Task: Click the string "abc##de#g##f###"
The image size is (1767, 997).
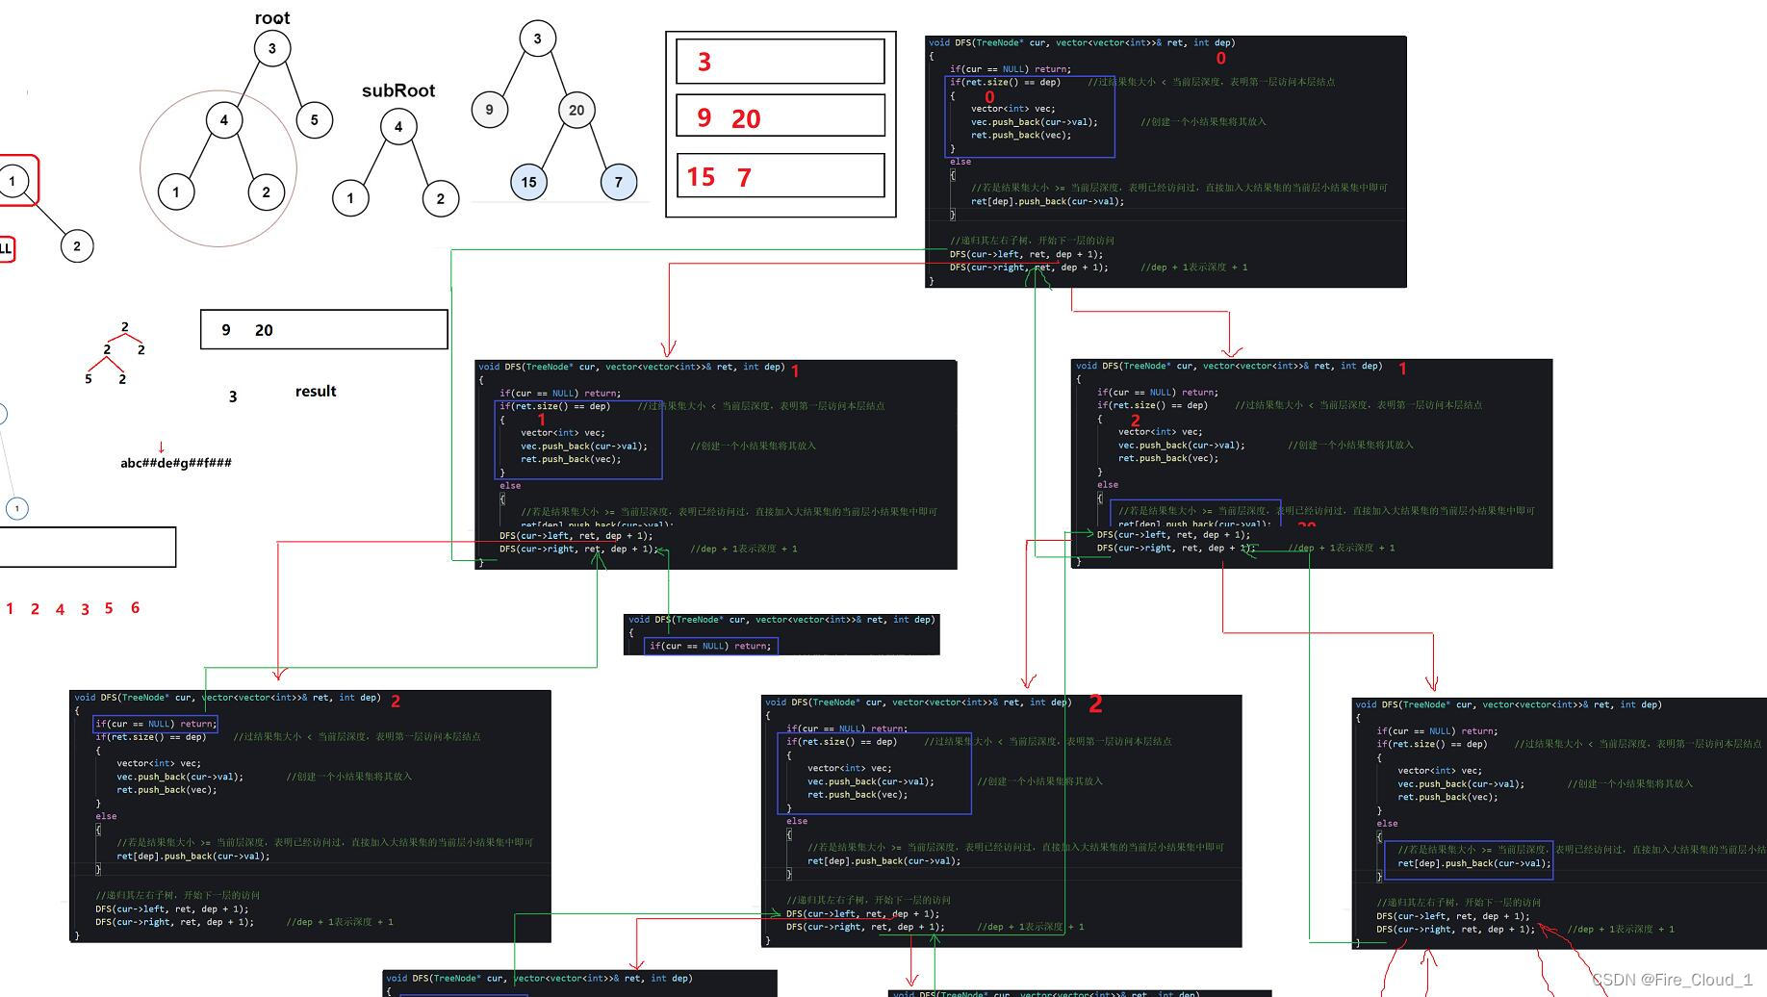Action: click(176, 463)
